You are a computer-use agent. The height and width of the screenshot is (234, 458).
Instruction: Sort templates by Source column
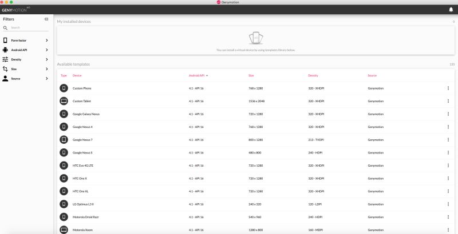(372, 75)
